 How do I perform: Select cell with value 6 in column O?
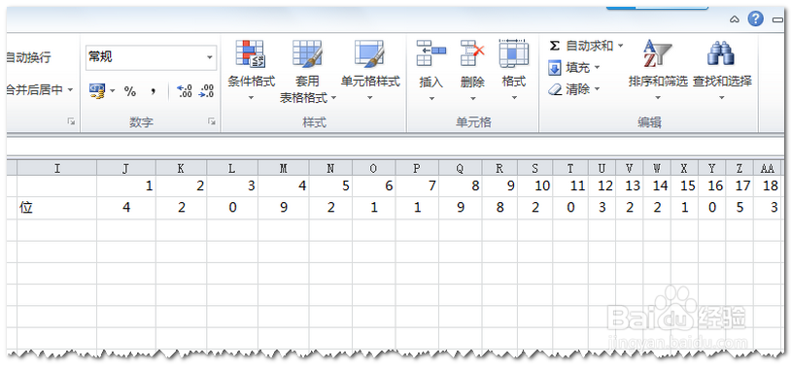pos(374,186)
